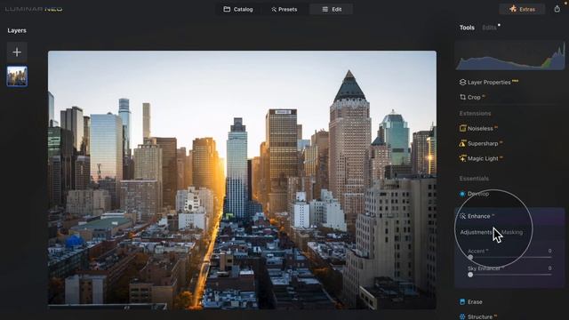Switch to the Tools panel tab
Image resolution: width=569 pixels, height=320 pixels.
(x=467, y=28)
